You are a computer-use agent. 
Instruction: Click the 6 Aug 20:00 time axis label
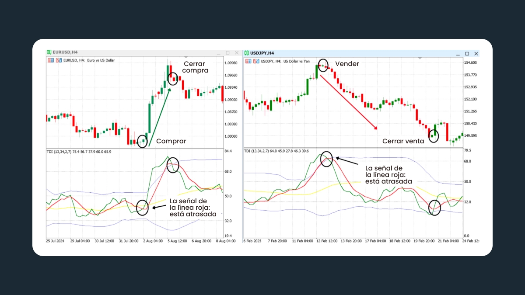coord(201,241)
